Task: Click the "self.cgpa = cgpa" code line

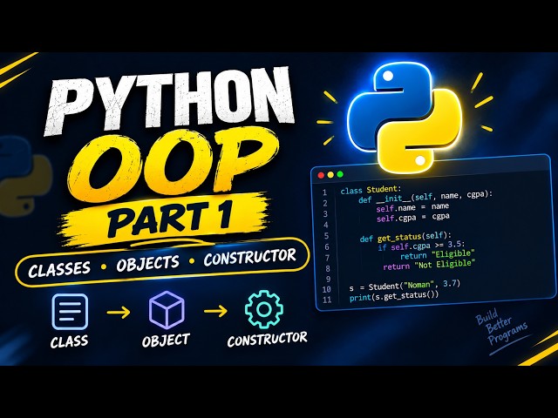Action: pos(413,217)
